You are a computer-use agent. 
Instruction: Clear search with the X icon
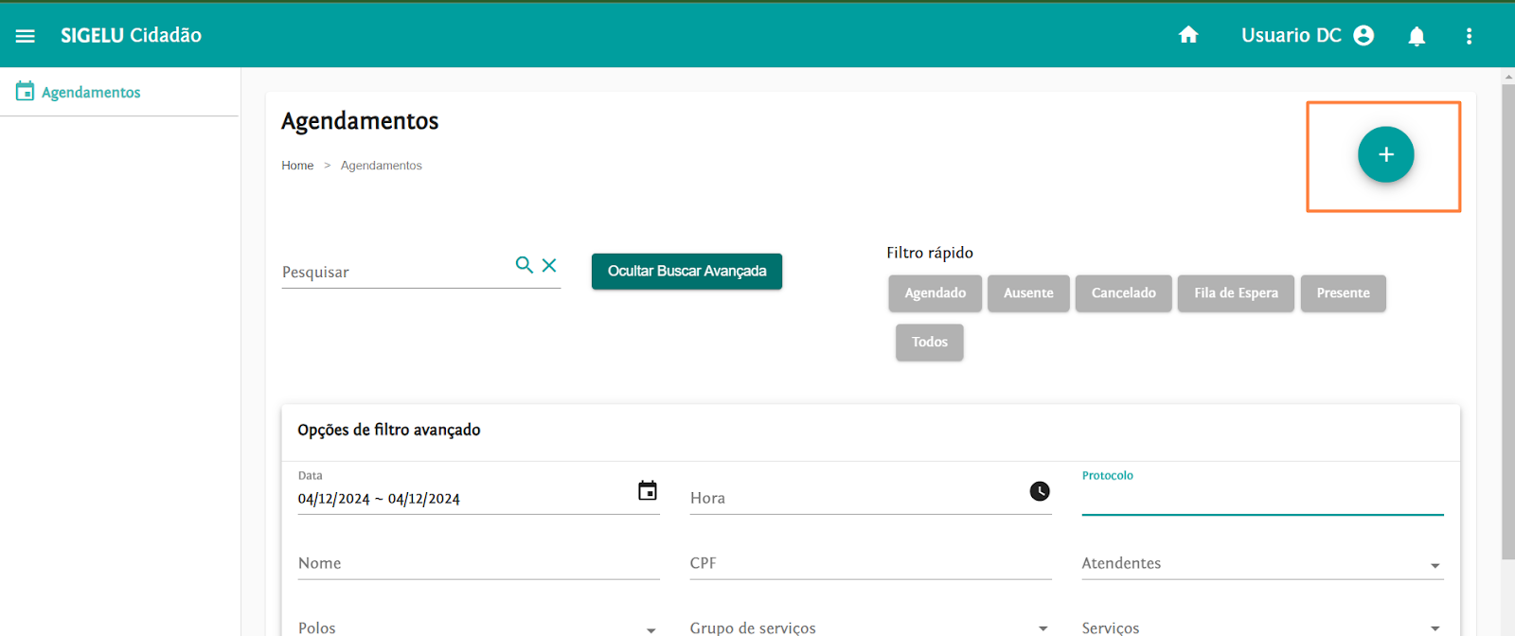click(x=549, y=265)
